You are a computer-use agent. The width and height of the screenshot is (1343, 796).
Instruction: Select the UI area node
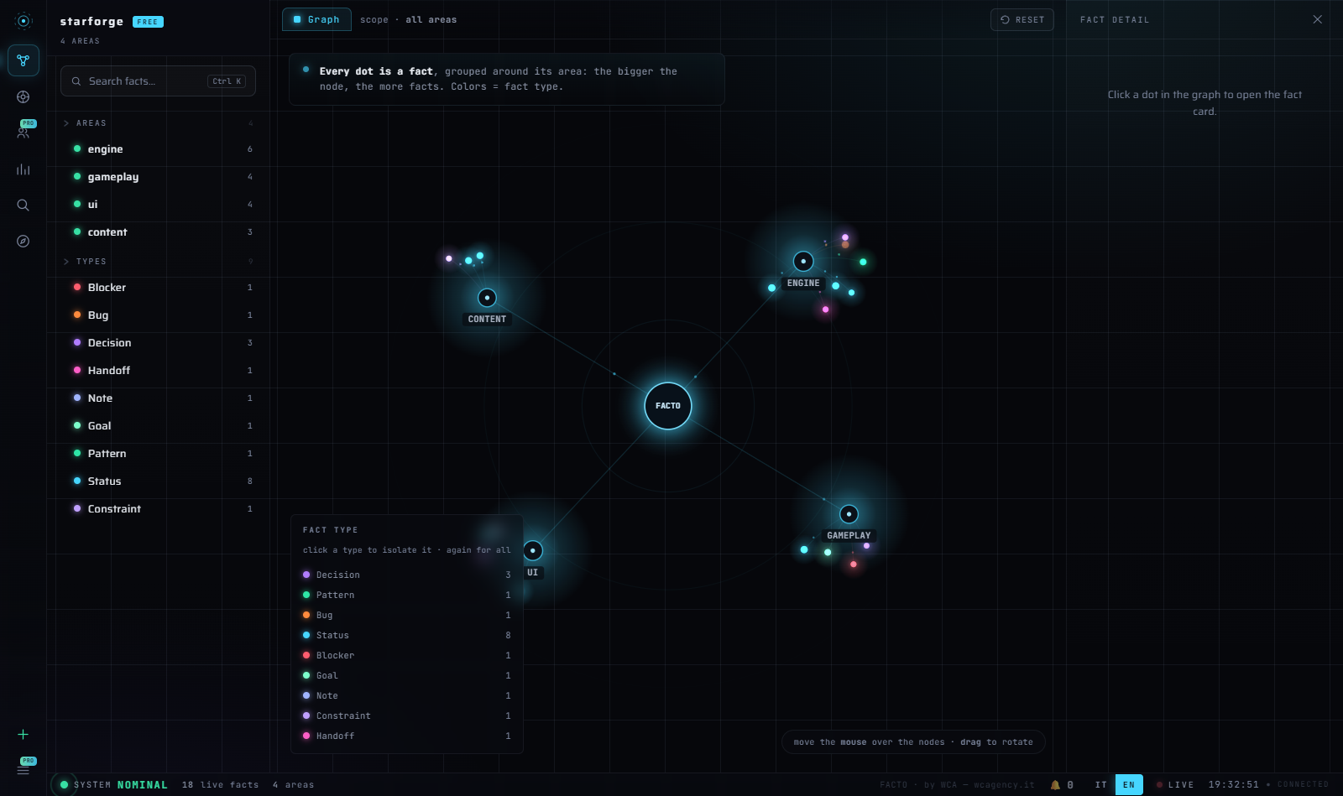point(533,551)
